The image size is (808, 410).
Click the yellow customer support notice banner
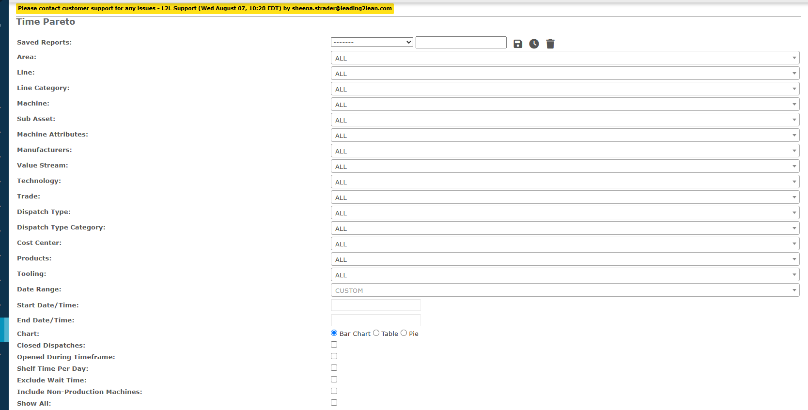205,8
